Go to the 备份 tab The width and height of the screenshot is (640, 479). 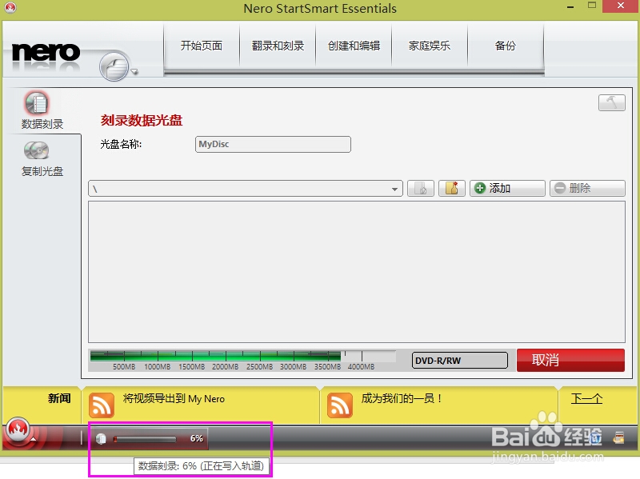pyautogui.click(x=506, y=46)
